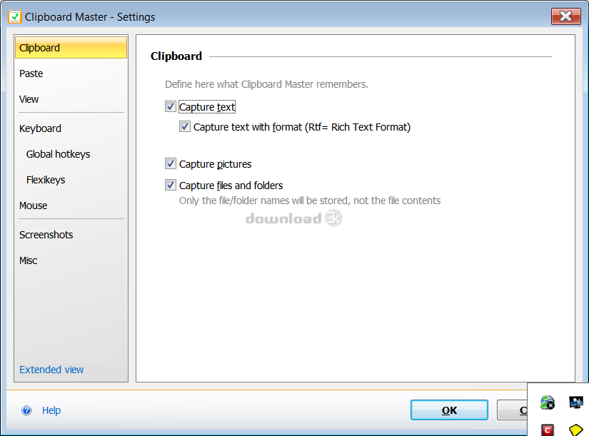Click the Extended view link
589x436 pixels.
tap(51, 370)
